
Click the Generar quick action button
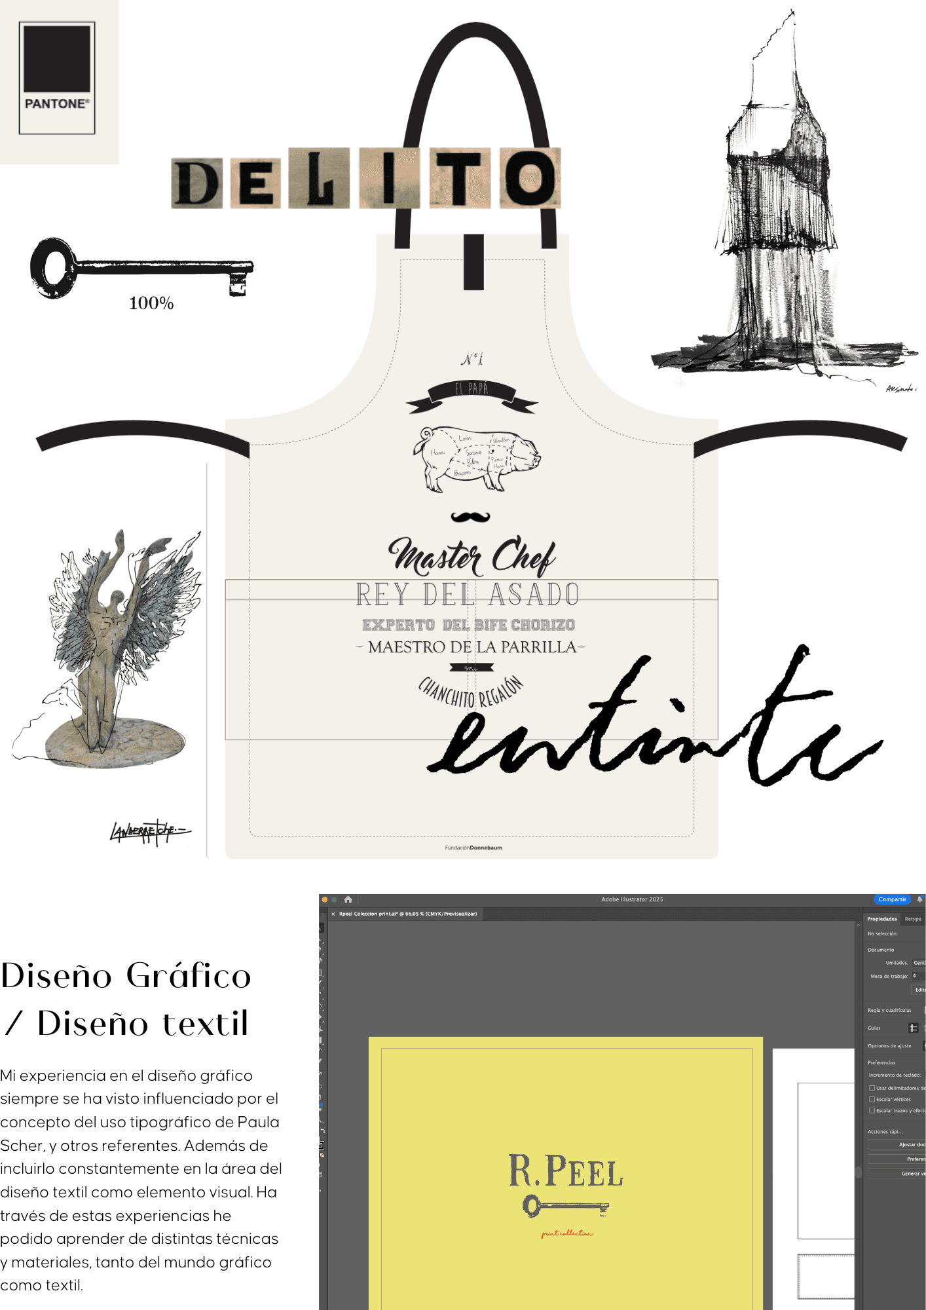tap(897, 1173)
